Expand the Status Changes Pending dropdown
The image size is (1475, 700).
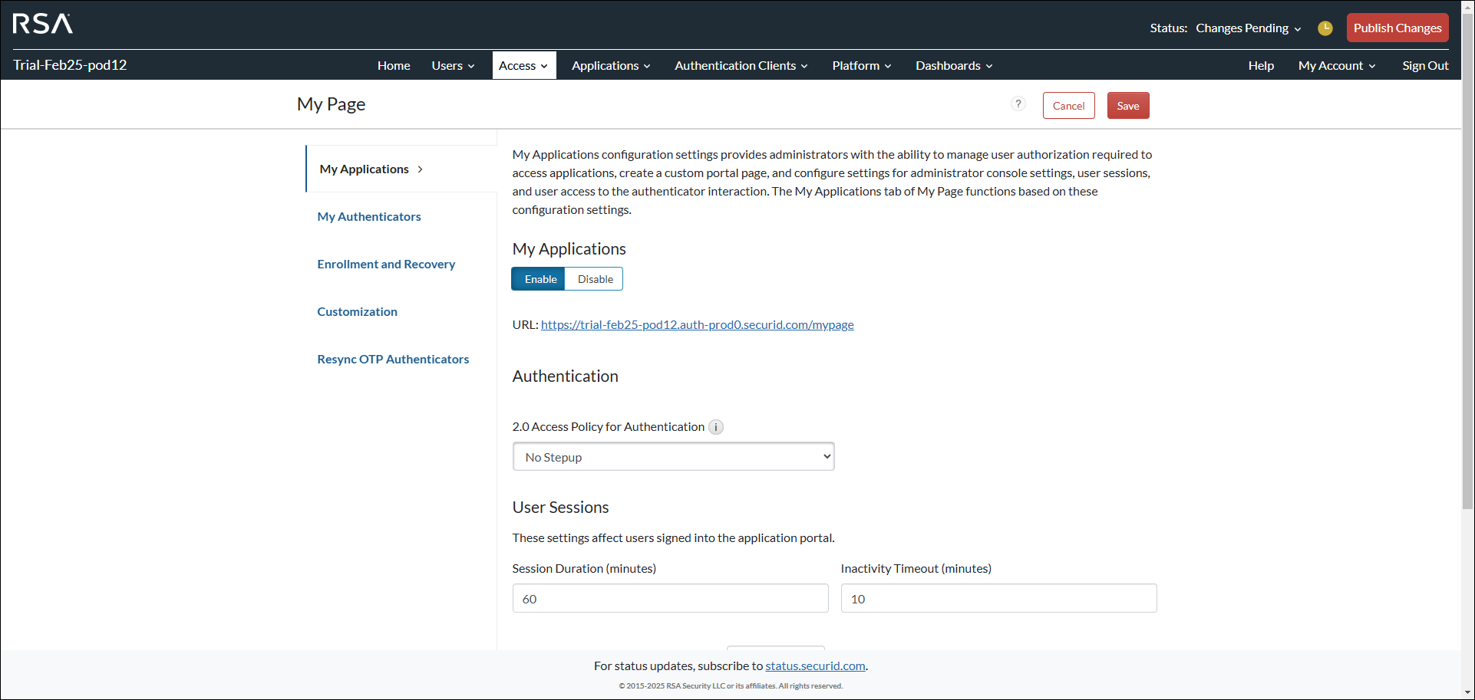coord(1248,28)
